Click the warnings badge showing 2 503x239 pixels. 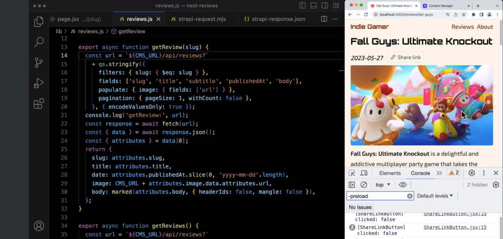tap(454, 173)
